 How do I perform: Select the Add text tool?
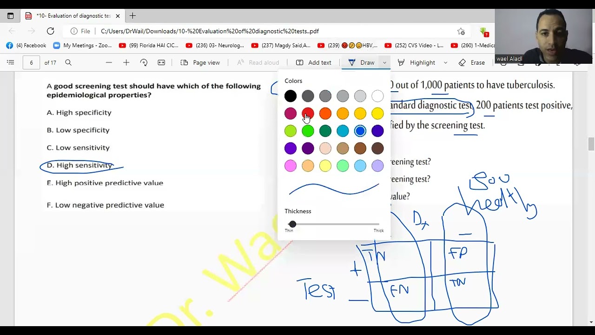click(x=314, y=62)
